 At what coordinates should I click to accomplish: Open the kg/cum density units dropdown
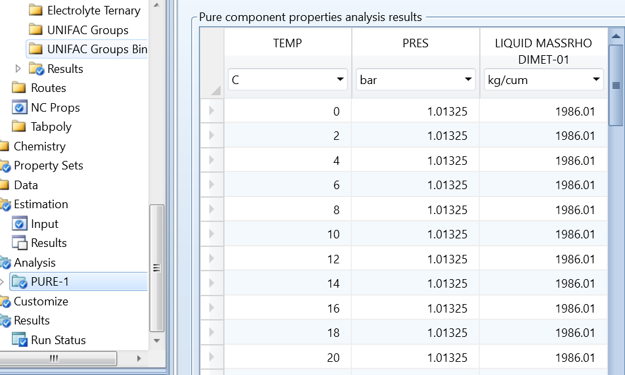pos(544,79)
